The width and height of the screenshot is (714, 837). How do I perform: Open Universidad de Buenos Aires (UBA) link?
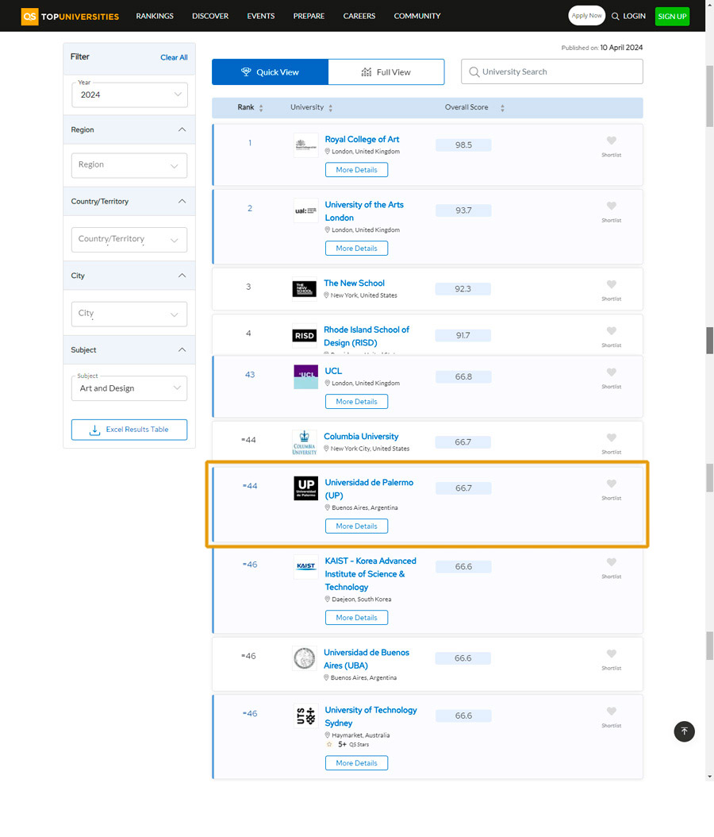click(x=367, y=658)
